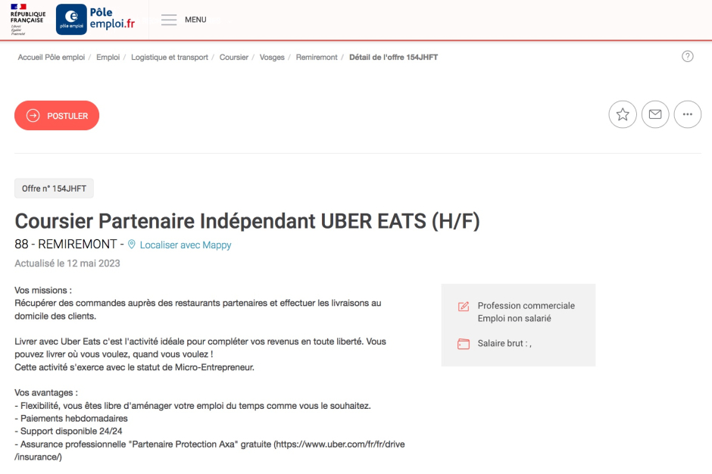Screen dimensions: 712x474
Task: Click the star favorite icon
Action: (x=623, y=114)
